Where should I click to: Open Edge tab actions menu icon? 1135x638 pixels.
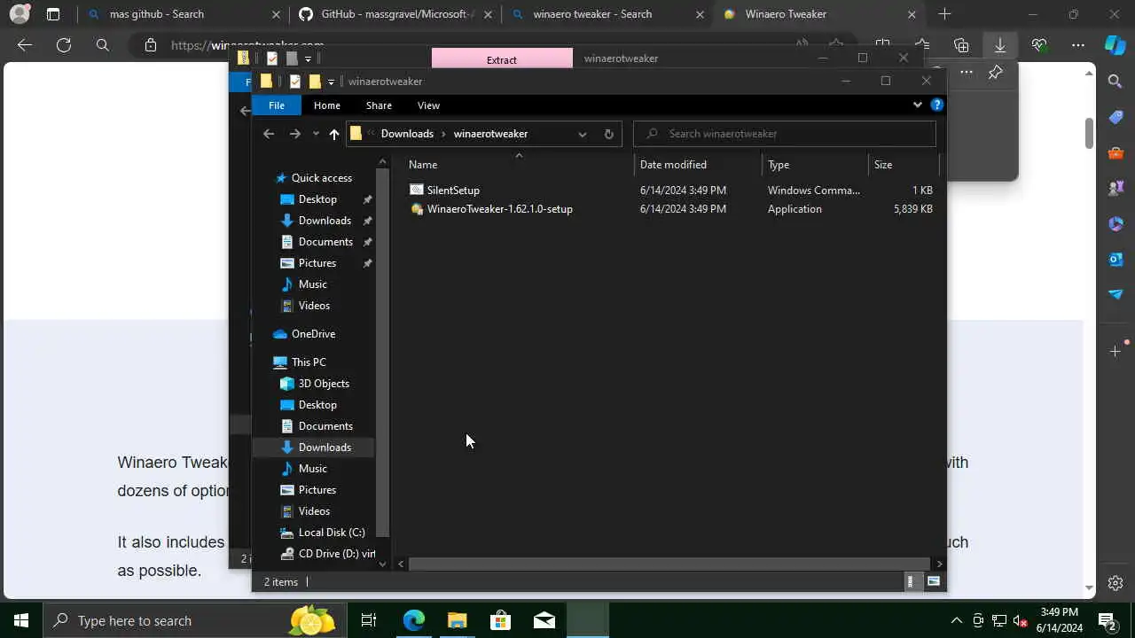tap(53, 14)
